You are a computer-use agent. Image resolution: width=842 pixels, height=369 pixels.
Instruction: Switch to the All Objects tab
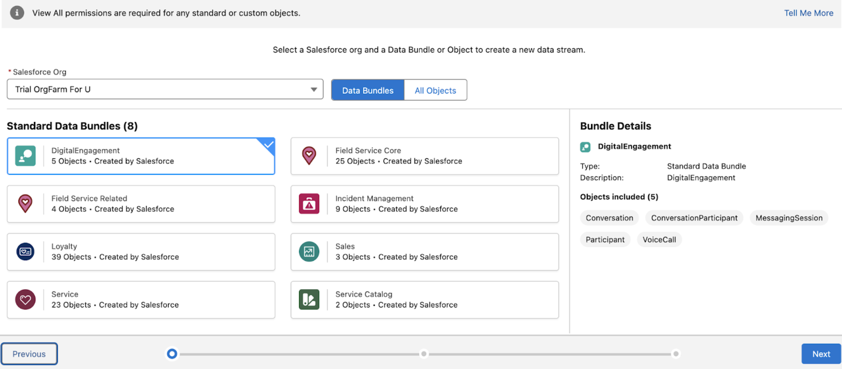(x=435, y=90)
